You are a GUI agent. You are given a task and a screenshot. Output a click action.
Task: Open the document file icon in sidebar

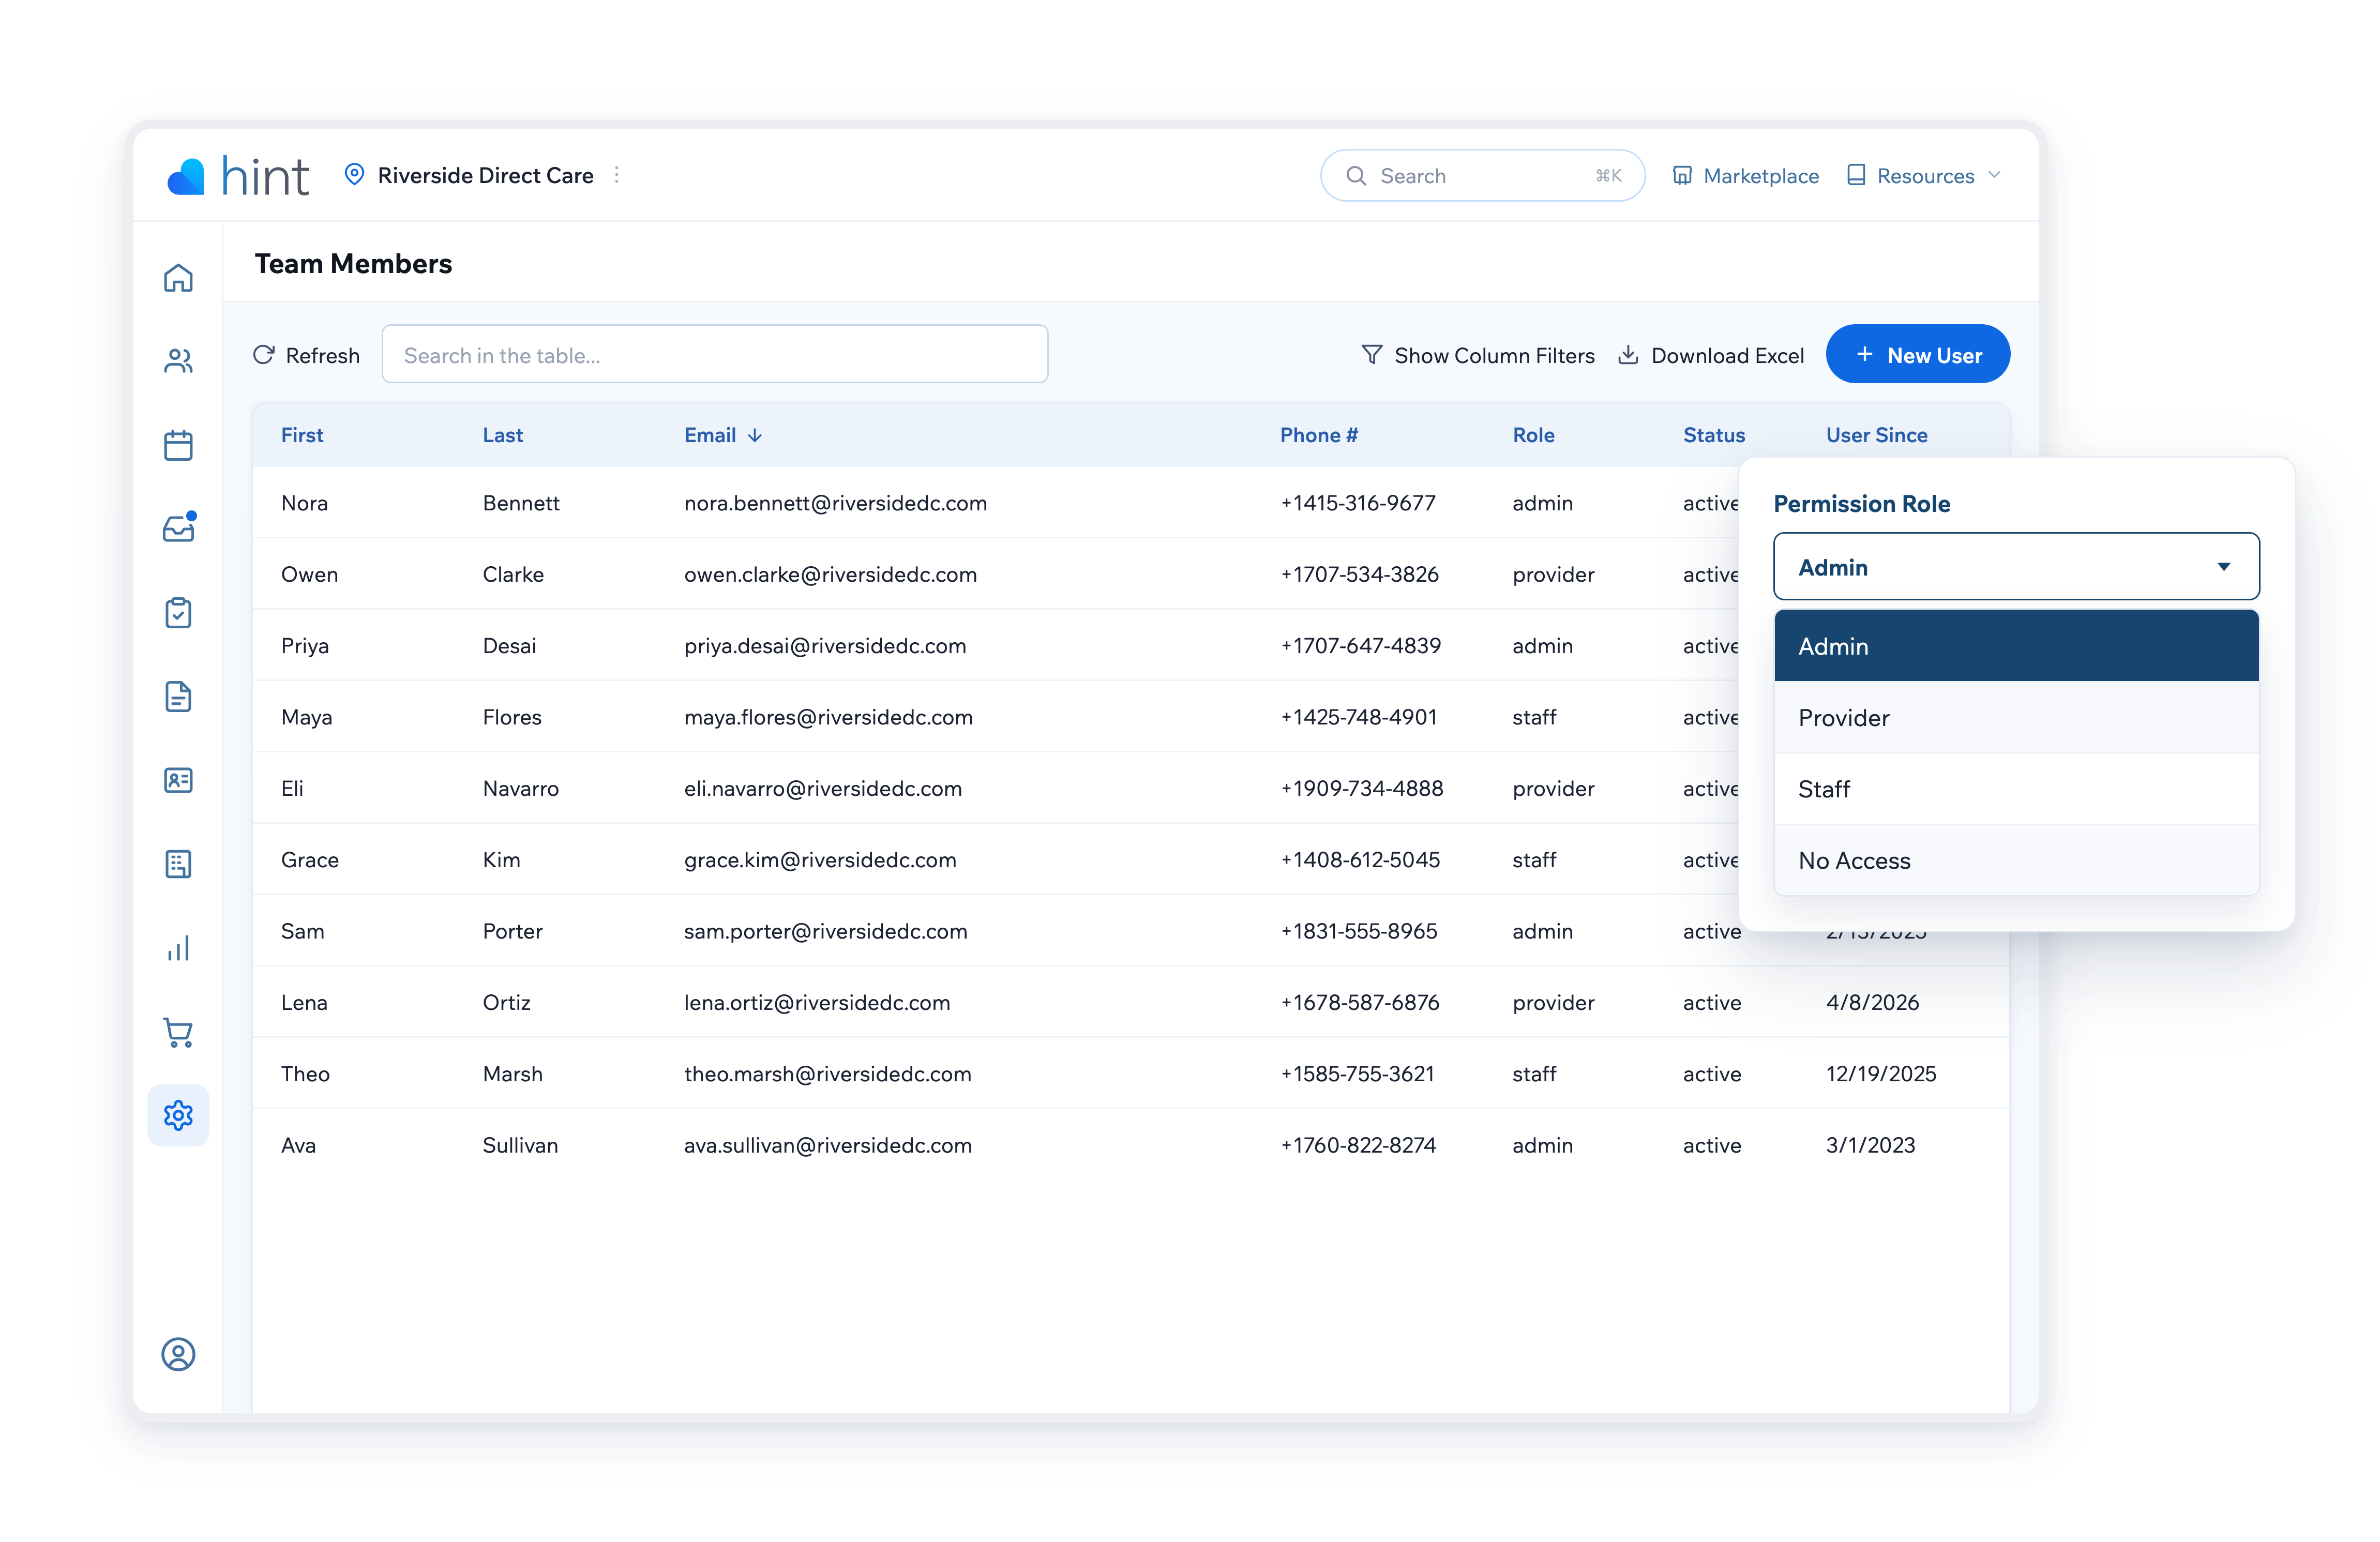click(178, 696)
